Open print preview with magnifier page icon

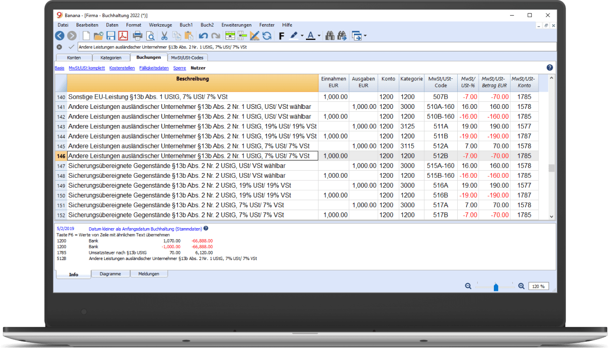point(150,36)
